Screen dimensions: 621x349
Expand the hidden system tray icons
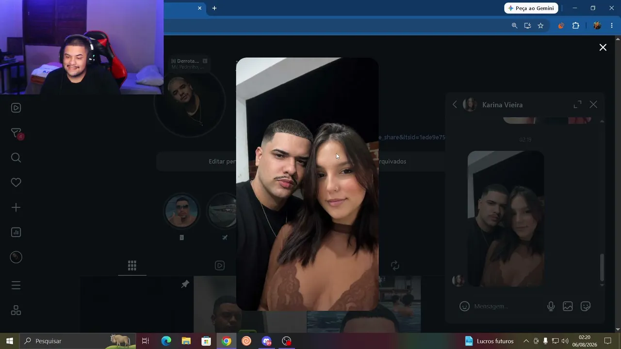tap(526, 341)
